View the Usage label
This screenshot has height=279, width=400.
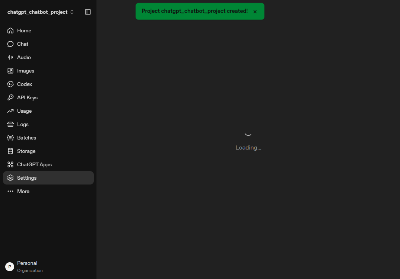click(x=24, y=111)
